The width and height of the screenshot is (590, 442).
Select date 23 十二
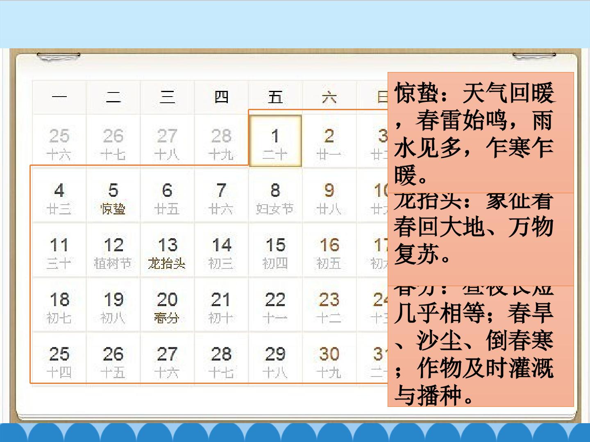click(x=329, y=305)
